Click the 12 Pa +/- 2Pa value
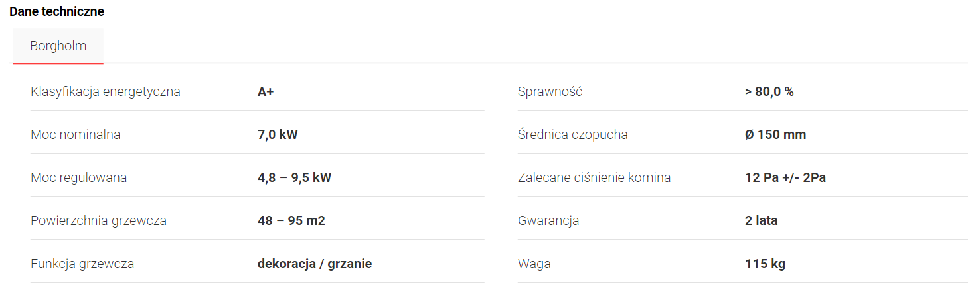Screen dimensions: 968x290 pyautogui.click(x=785, y=177)
